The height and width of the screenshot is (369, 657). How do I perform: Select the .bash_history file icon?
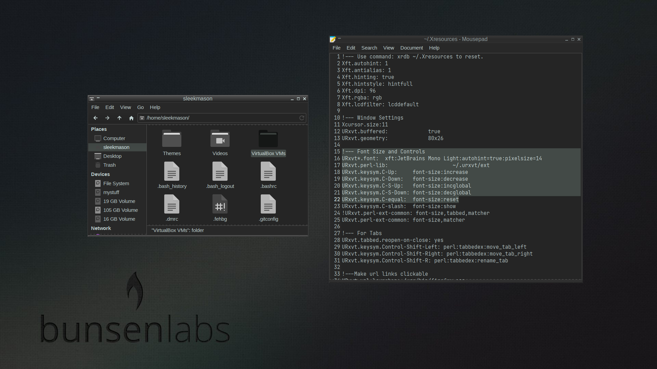[x=172, y=171]
